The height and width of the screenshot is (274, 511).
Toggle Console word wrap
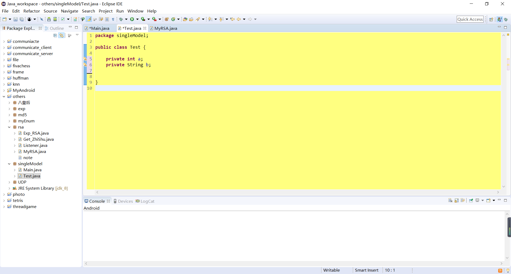pyautogui.click(x=463, y=200)
